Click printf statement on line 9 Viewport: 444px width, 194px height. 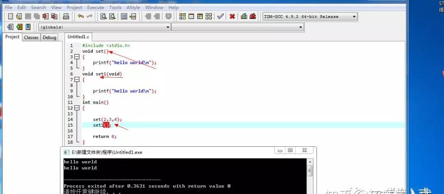click(x=125, y=91)
